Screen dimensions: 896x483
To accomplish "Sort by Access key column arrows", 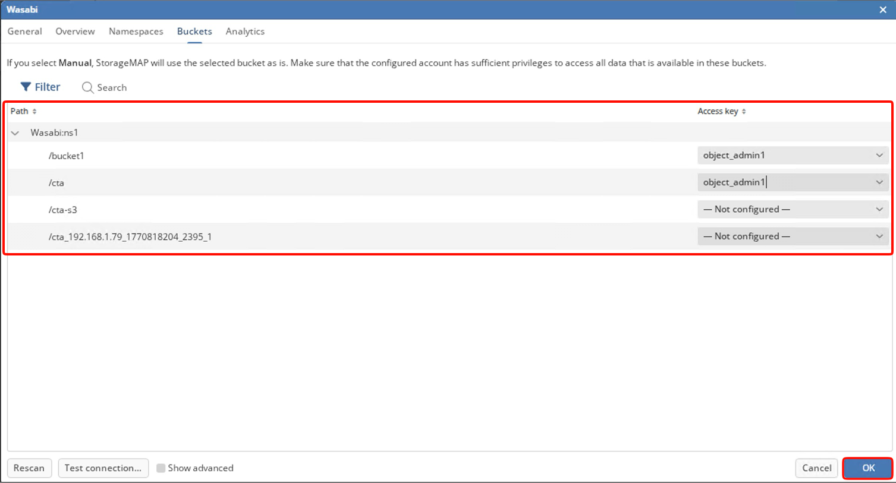I will pos(744,111).
